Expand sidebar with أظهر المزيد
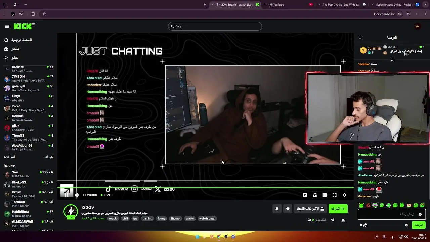430x242 pixels. (9, 157)
